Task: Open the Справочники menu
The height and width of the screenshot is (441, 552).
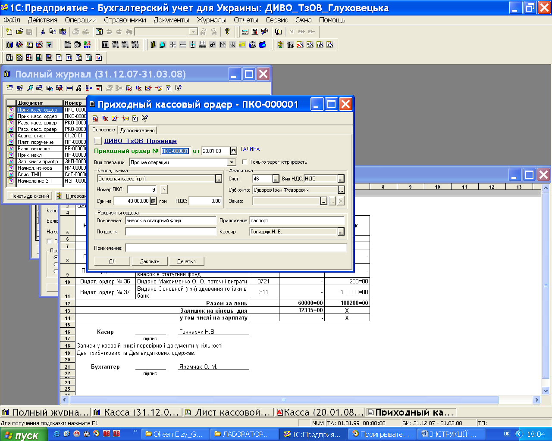Action: coord(125,20)
